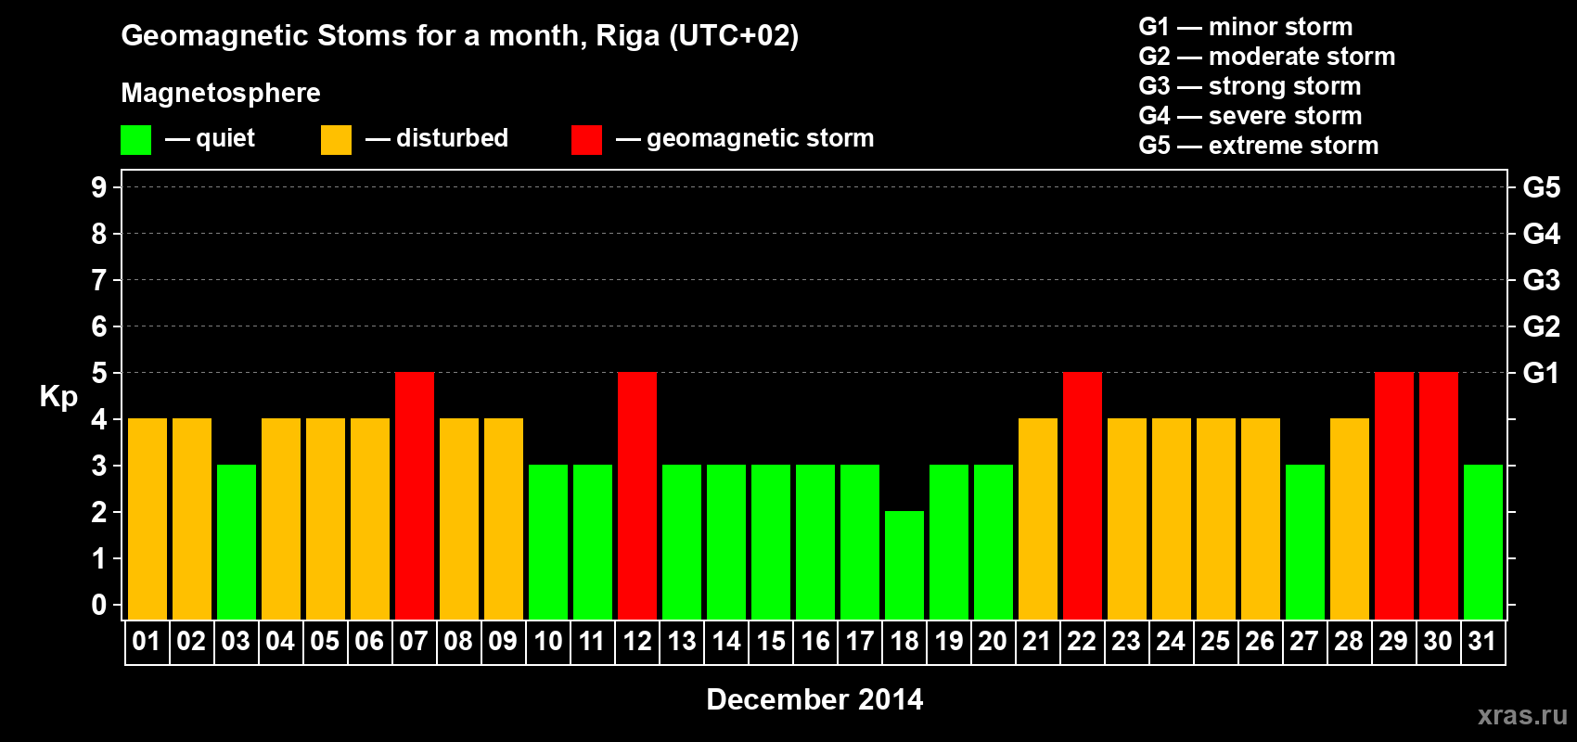Viewport: 1577px width, 742px height.
Task: Click the day label 02
Action: point(191,641)
